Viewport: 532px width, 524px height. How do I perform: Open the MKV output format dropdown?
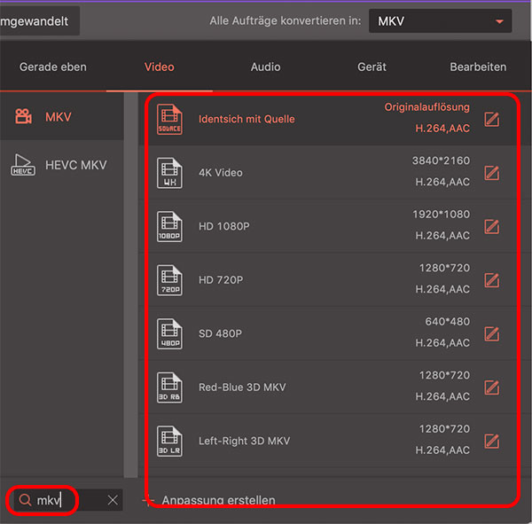point(440,21)
